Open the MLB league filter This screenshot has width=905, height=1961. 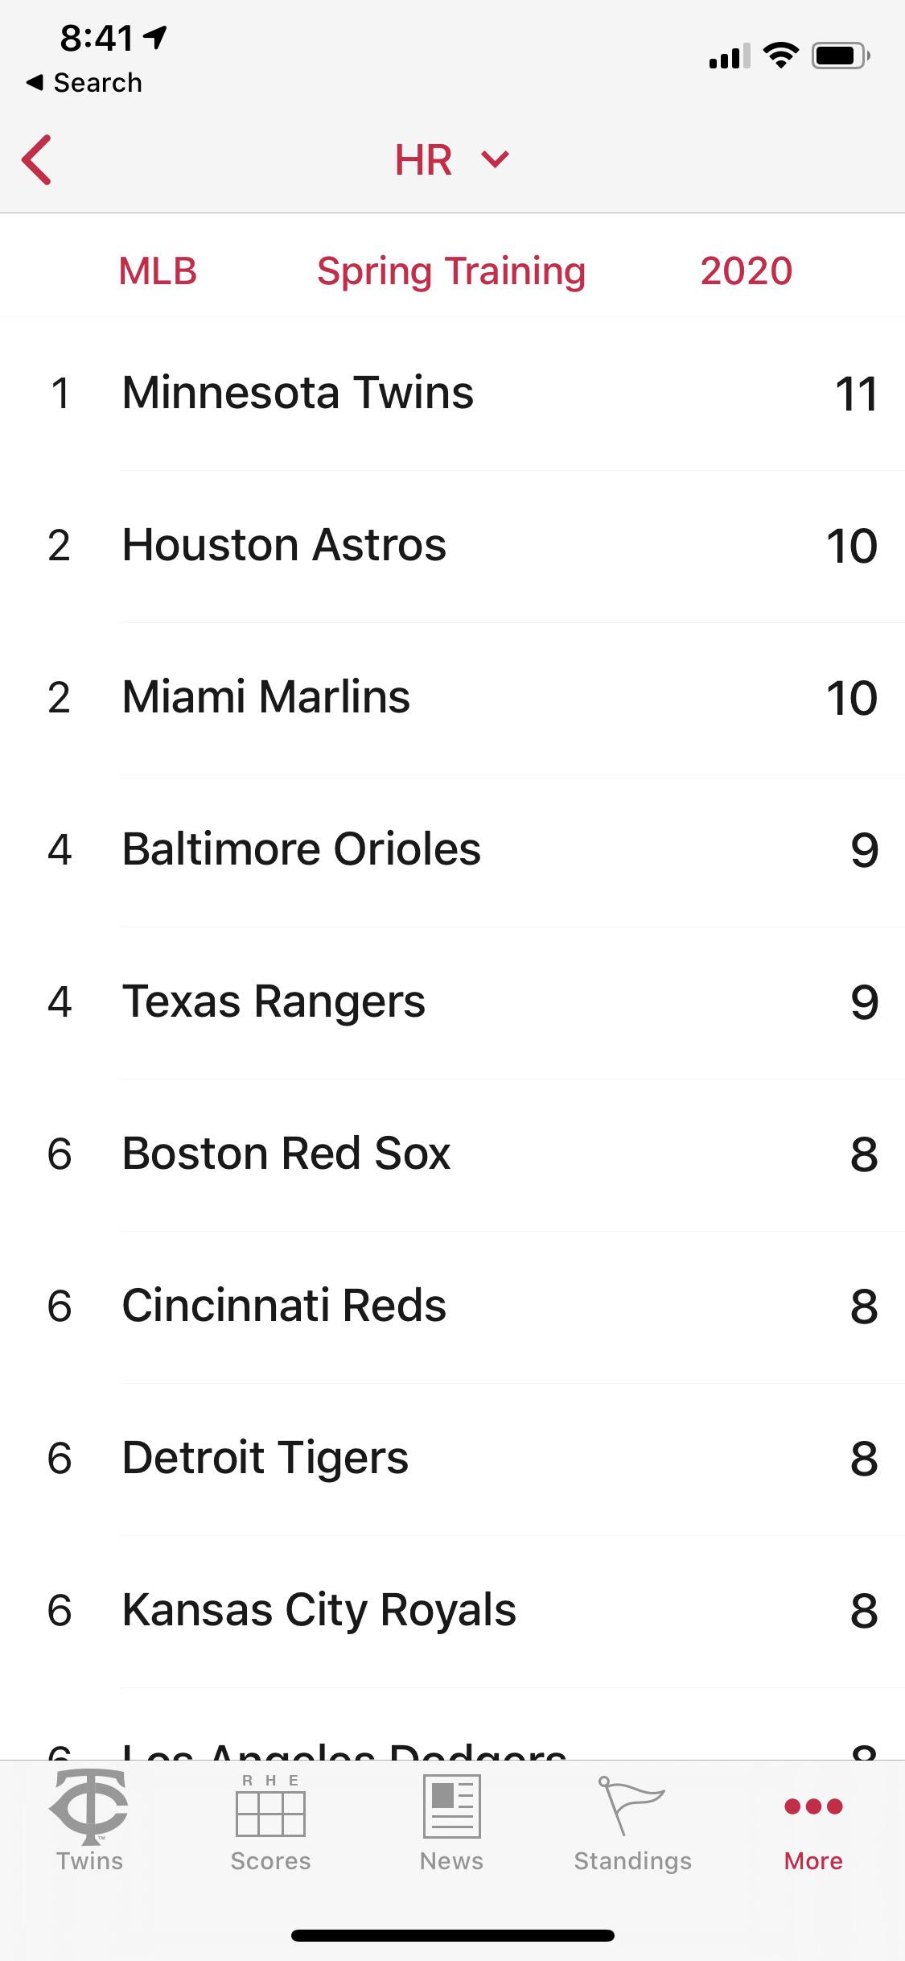158,271
